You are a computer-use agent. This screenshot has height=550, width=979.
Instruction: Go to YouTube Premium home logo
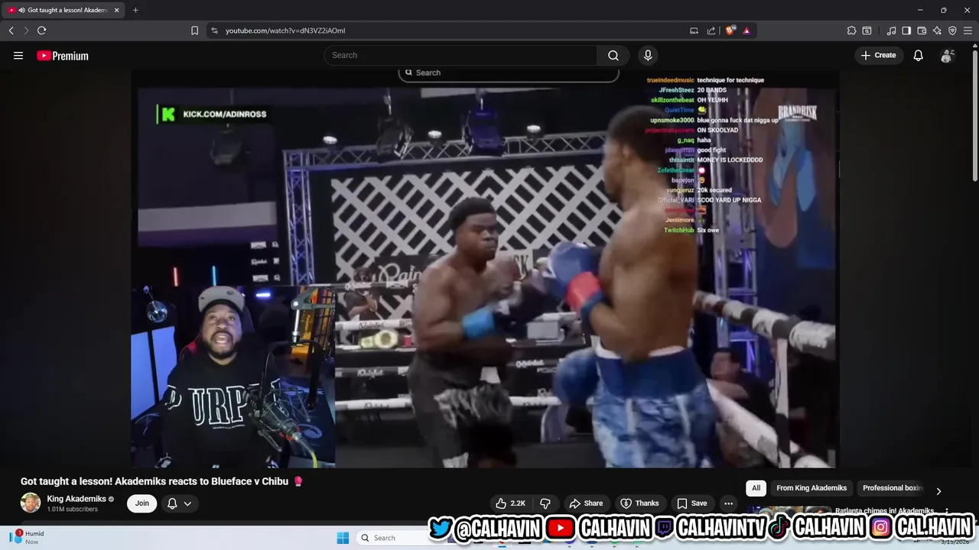63,56
